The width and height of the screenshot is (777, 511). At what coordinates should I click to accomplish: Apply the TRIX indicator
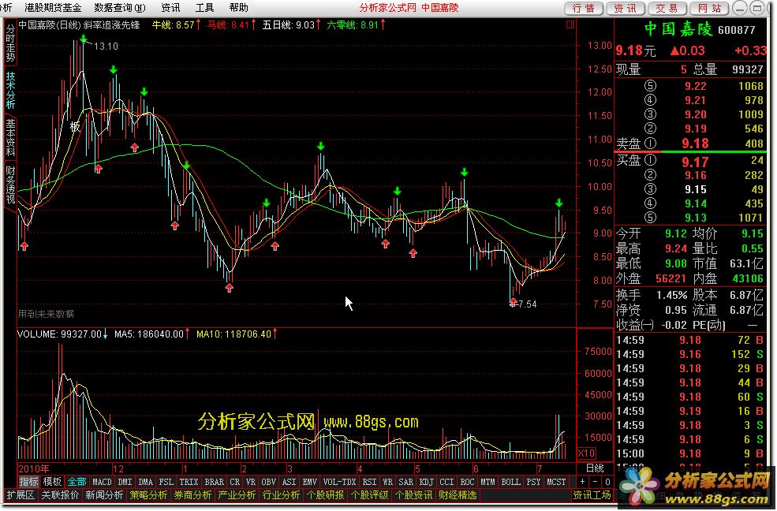point(189,482)
